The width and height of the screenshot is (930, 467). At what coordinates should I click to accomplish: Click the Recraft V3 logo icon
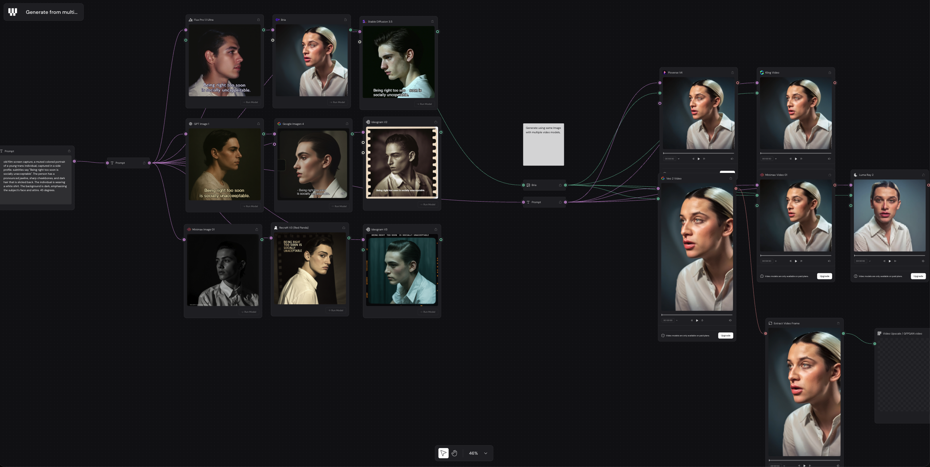click(x=276, y=227)
